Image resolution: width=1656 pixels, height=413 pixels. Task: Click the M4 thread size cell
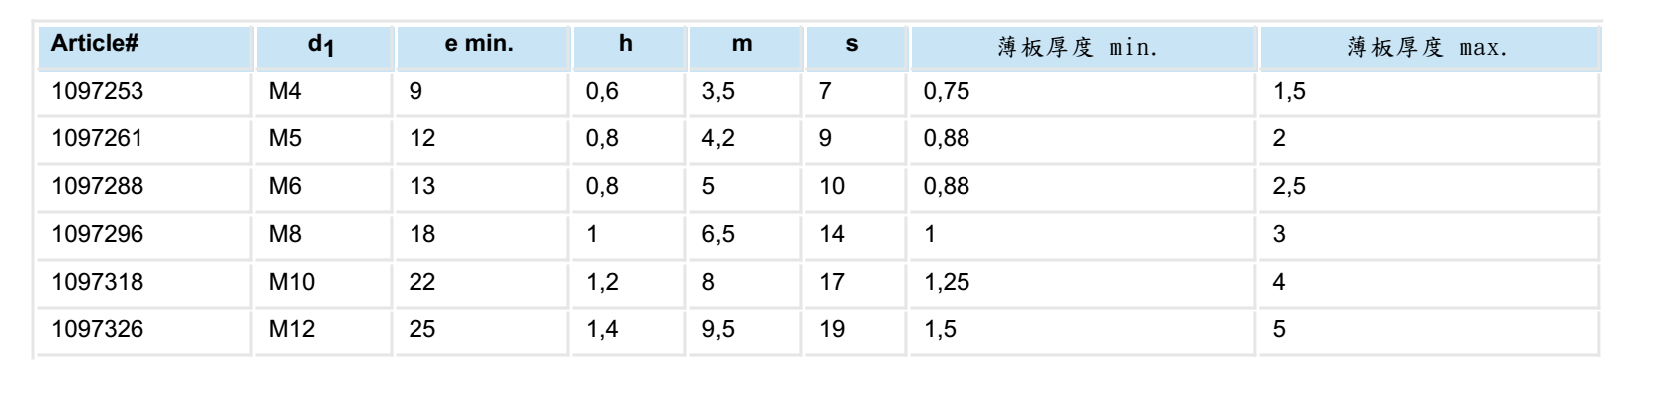pos(324,91)
